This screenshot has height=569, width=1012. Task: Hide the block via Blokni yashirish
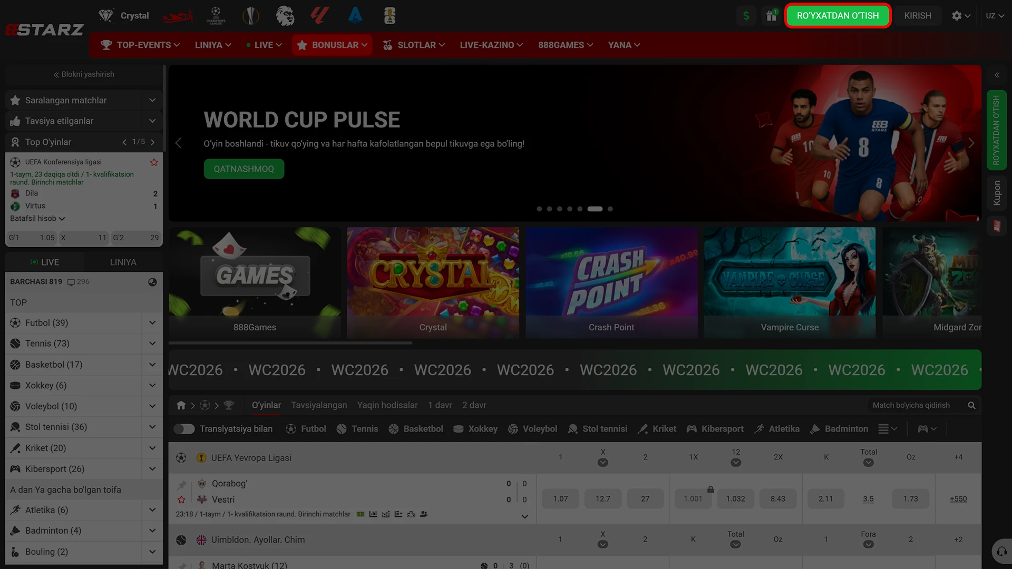(x=84, y=74)
